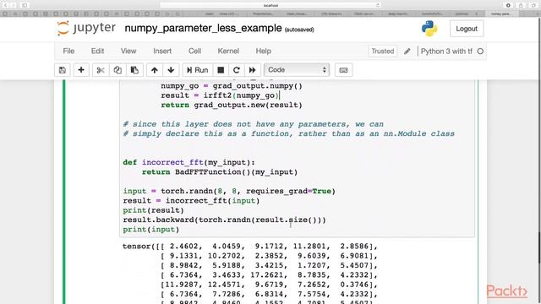
Task: Restart kernel and rerun notebook icon
Action: [252, 70]
